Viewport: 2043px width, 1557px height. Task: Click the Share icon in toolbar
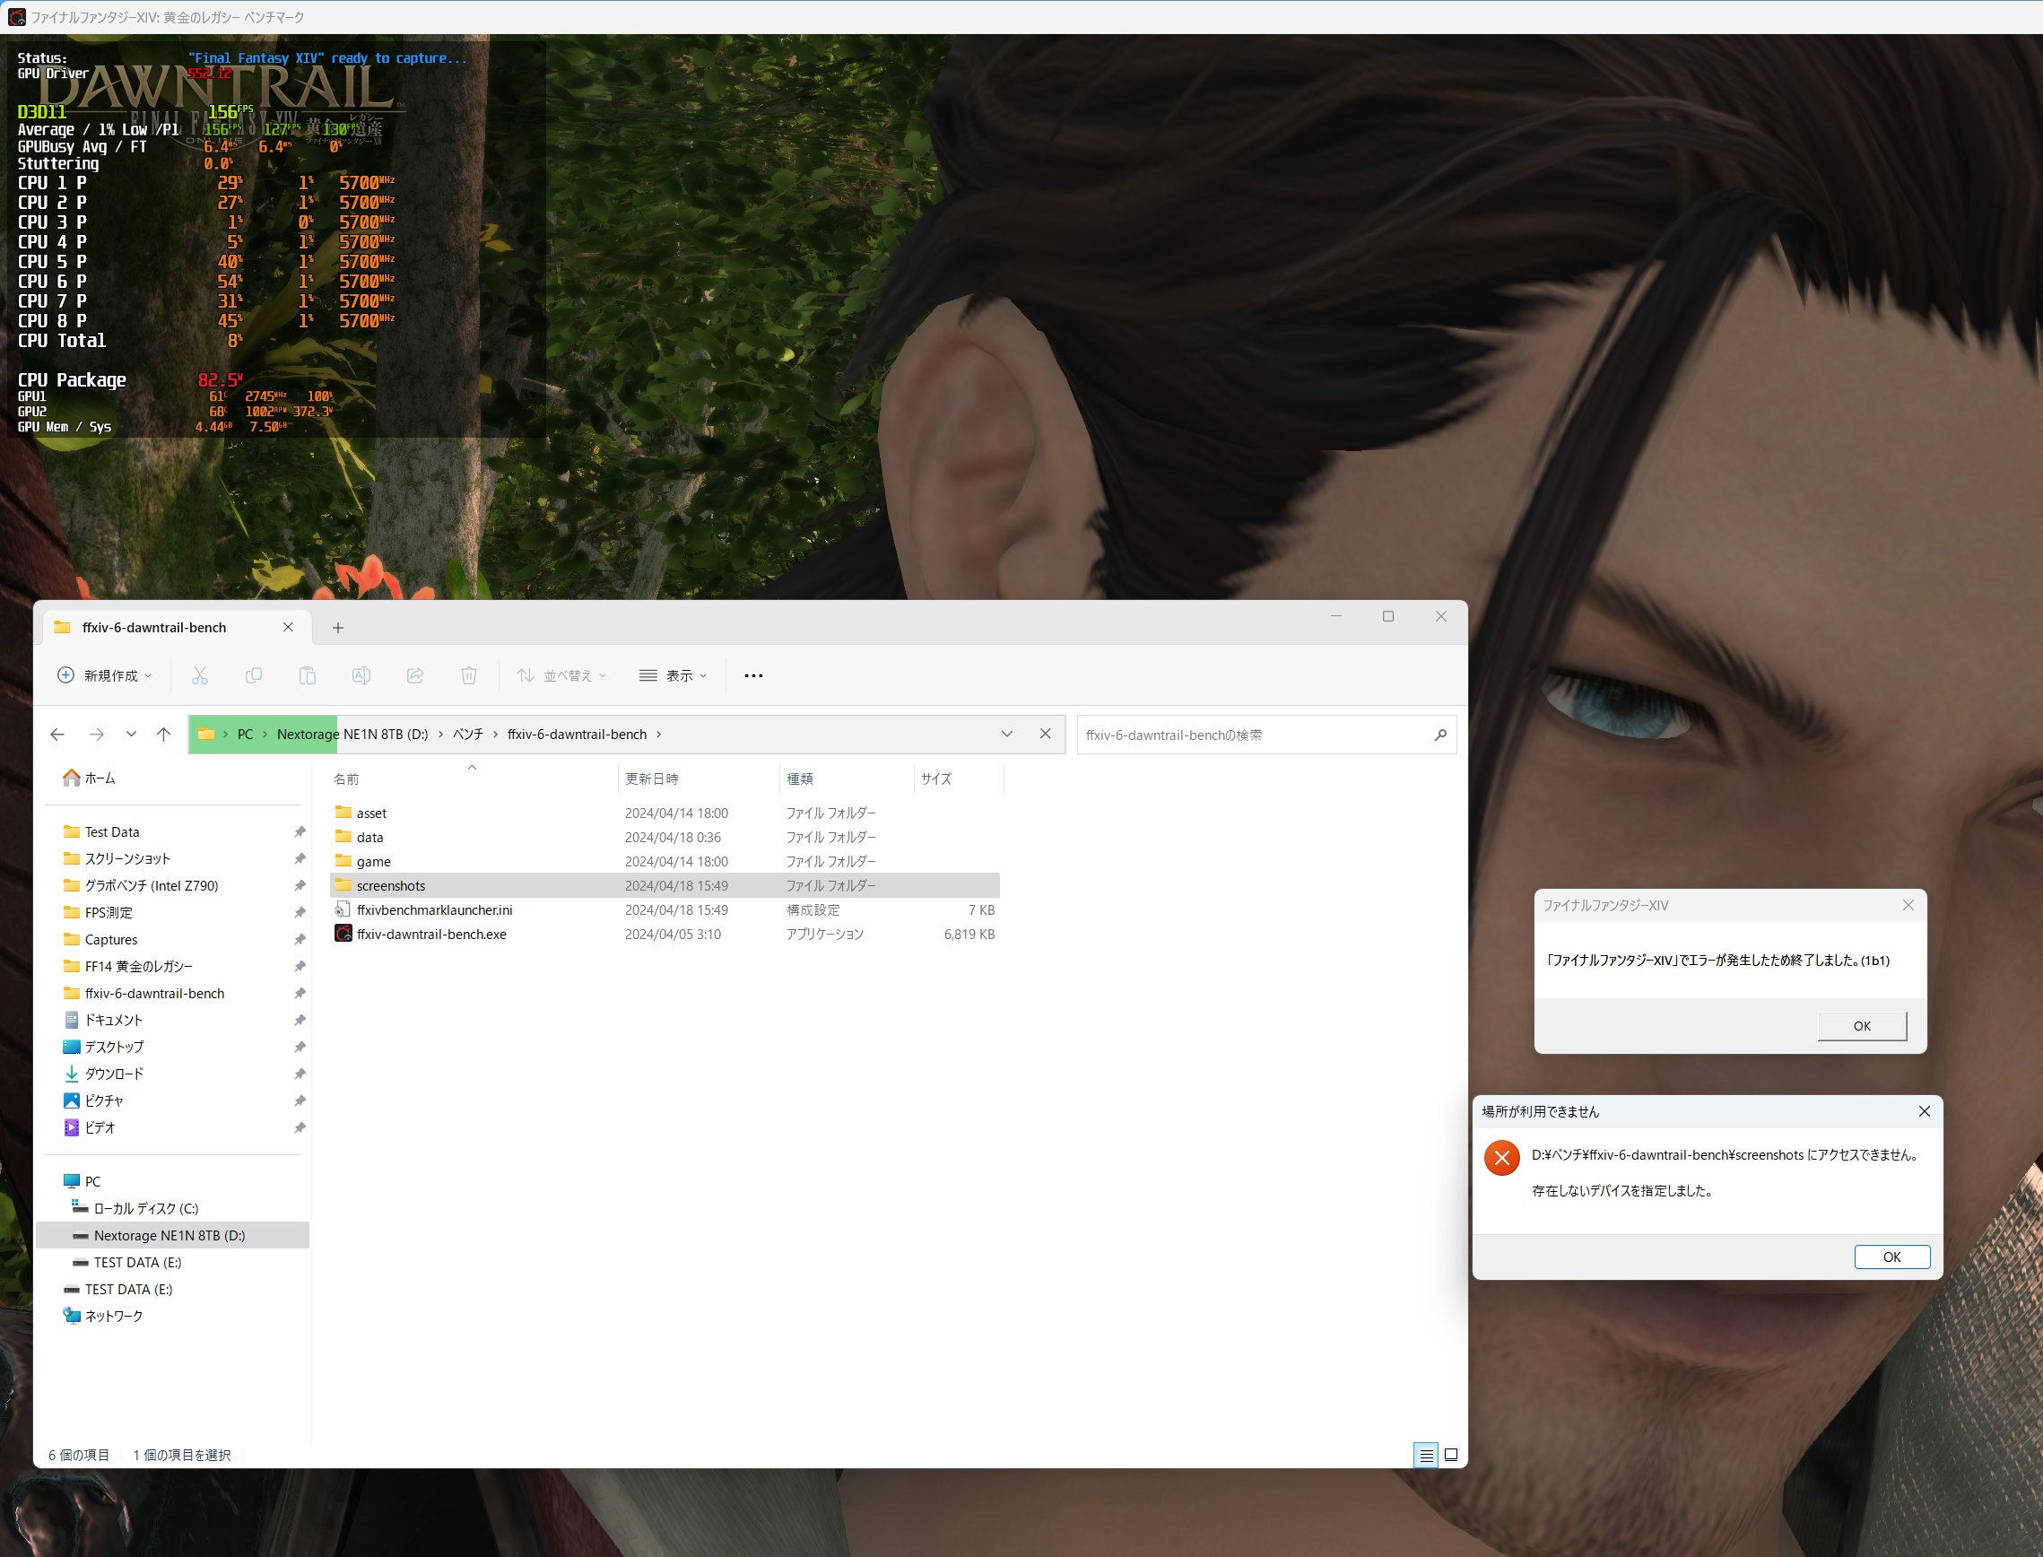pyautogui.click(x=415, y=675)
